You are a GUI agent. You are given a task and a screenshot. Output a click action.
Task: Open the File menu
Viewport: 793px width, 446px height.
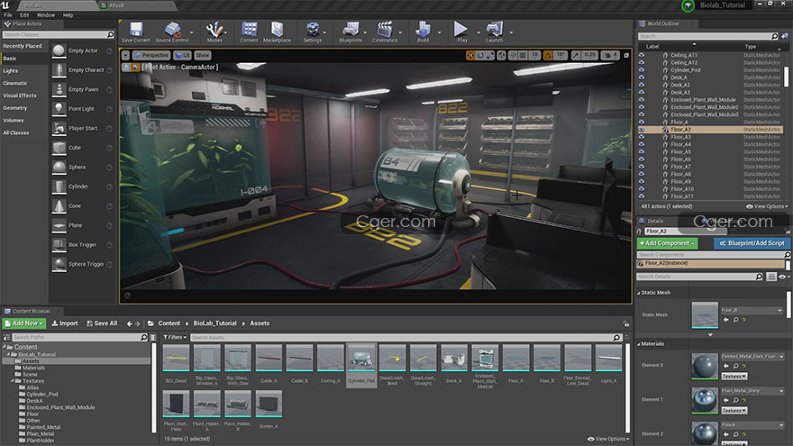pos(8,15)
